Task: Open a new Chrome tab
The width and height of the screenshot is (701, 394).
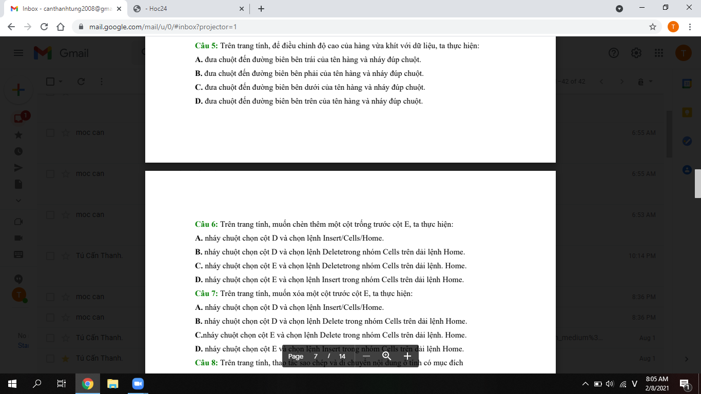Action: coord(261,9)
